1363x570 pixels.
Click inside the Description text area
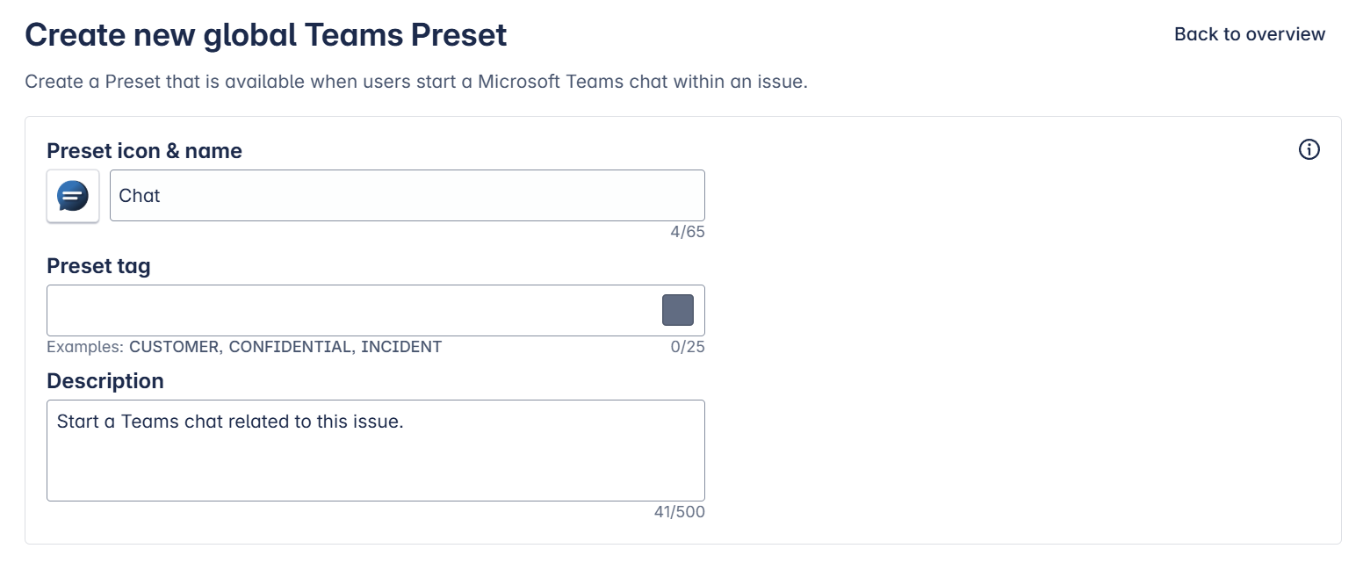(x=375, y=461)
